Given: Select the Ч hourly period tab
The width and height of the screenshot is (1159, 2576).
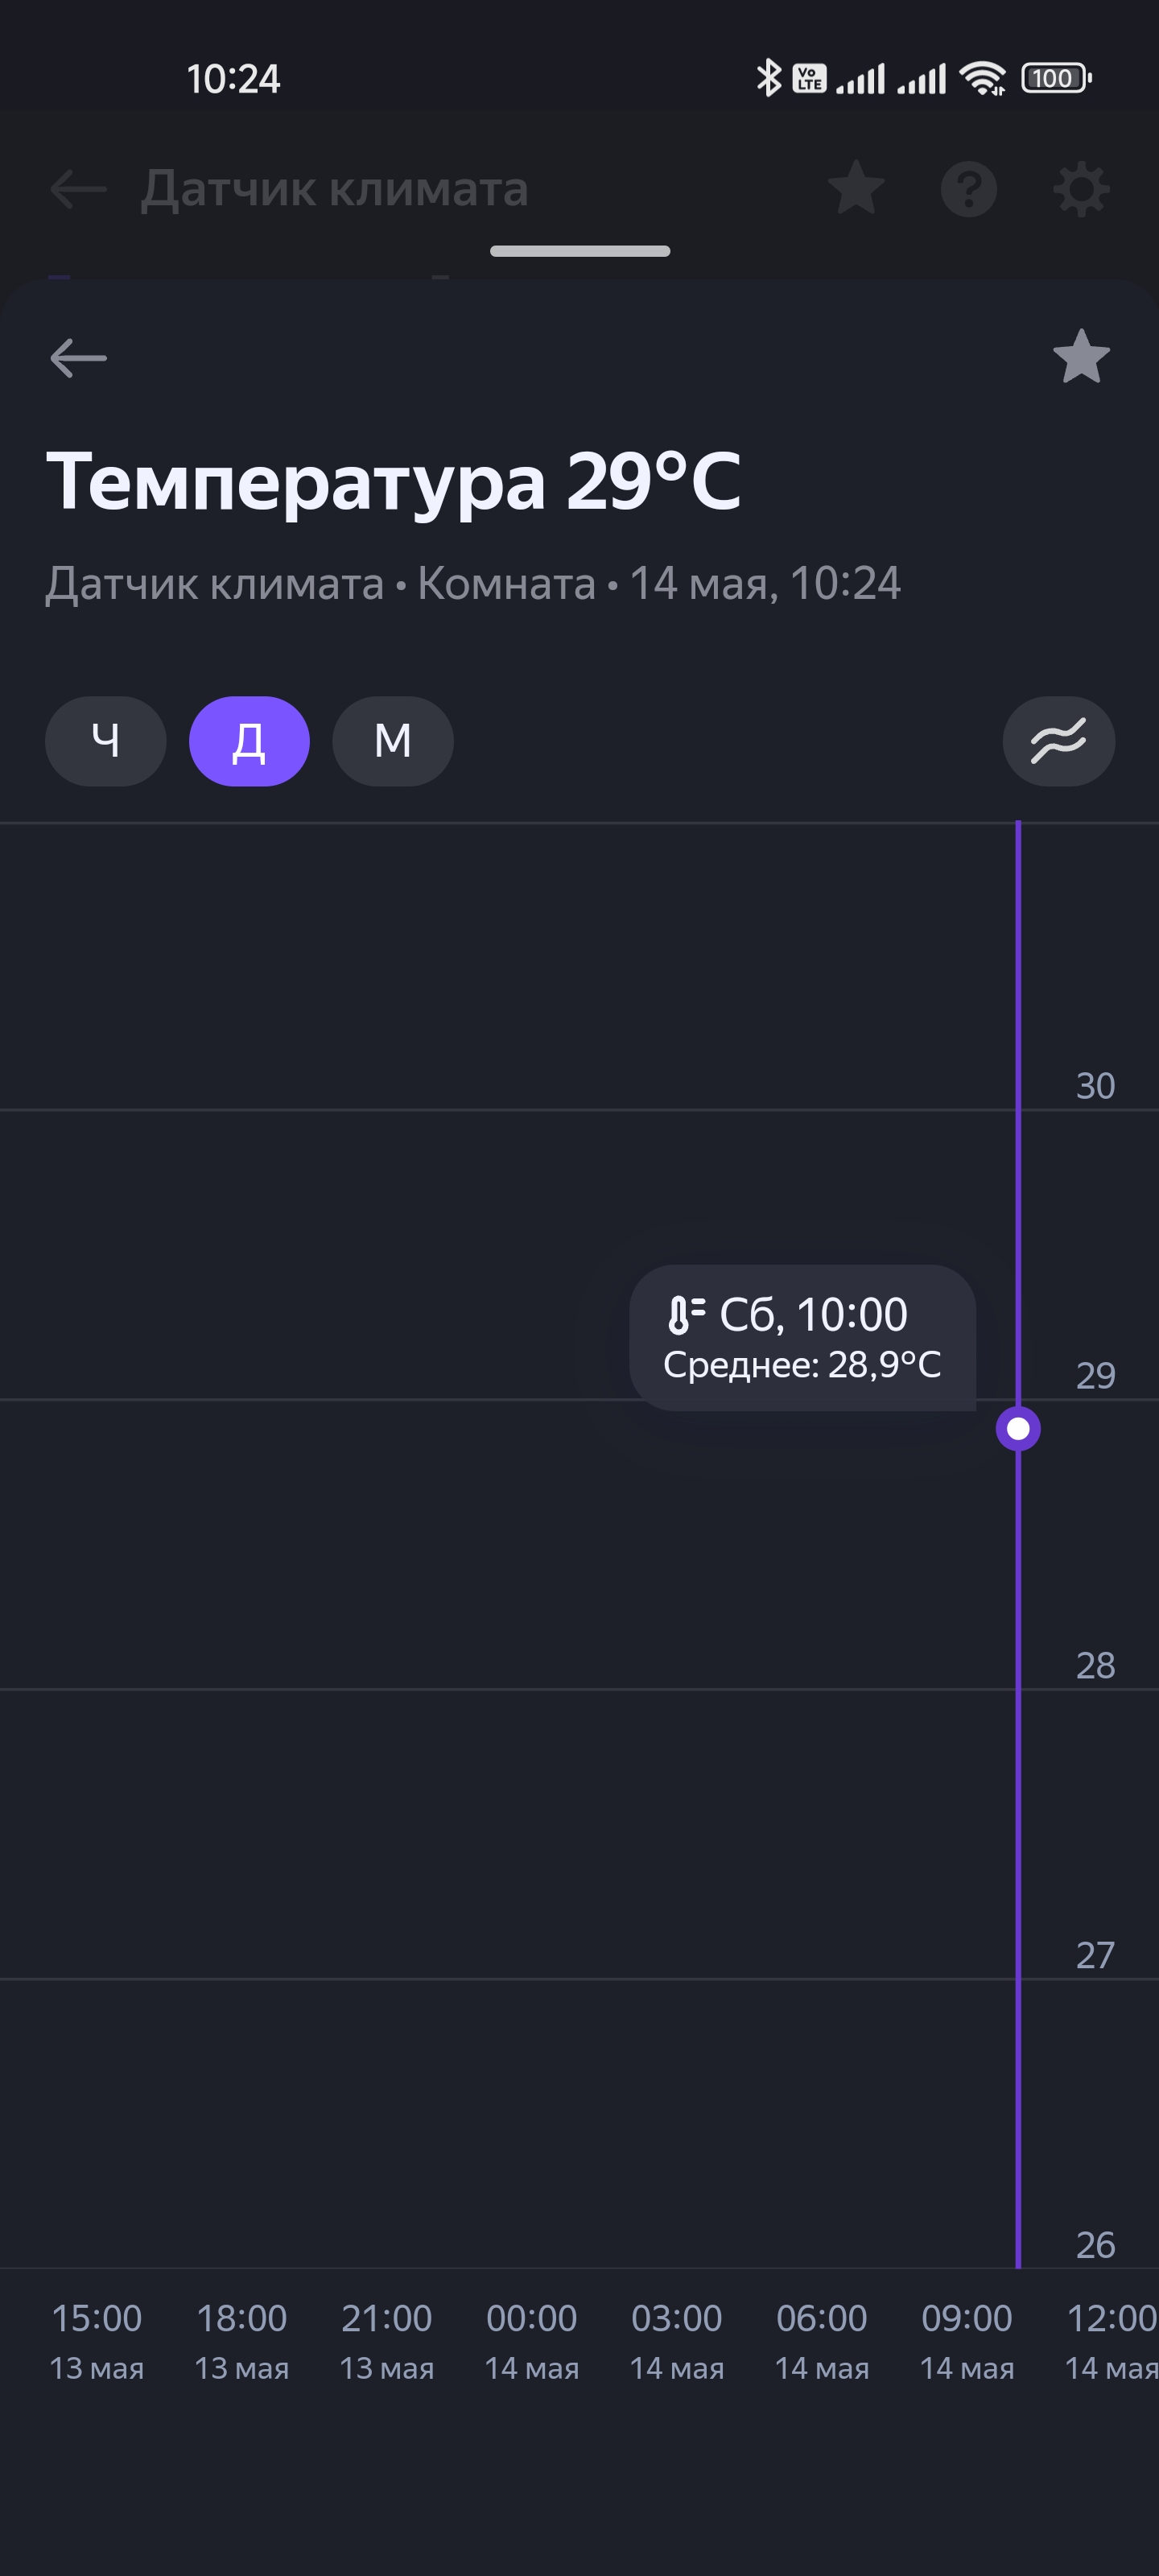Looking at the screenshot, I should [x=105, y=741].
